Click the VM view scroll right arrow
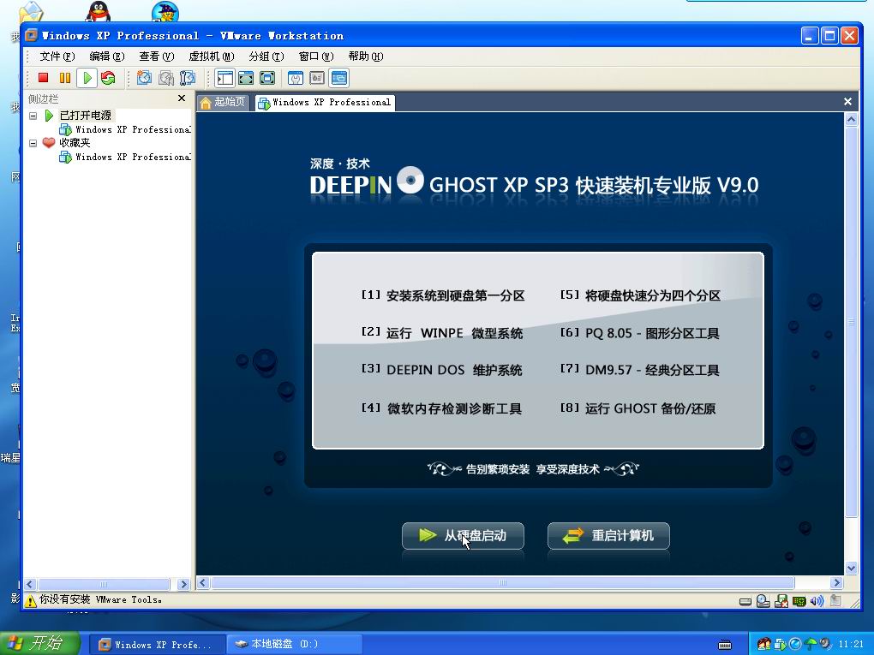874x655 pixels. 836,582
